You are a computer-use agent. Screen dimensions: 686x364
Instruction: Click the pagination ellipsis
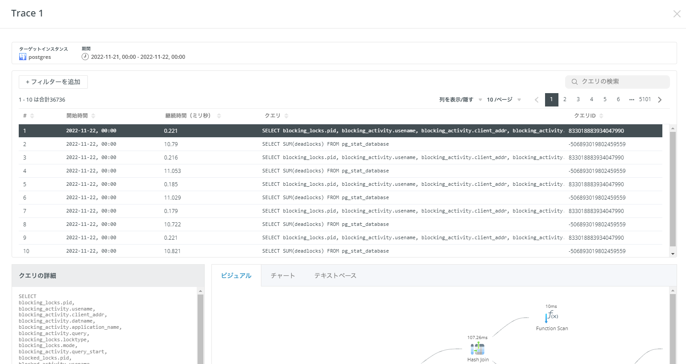[x=632, y=100]
